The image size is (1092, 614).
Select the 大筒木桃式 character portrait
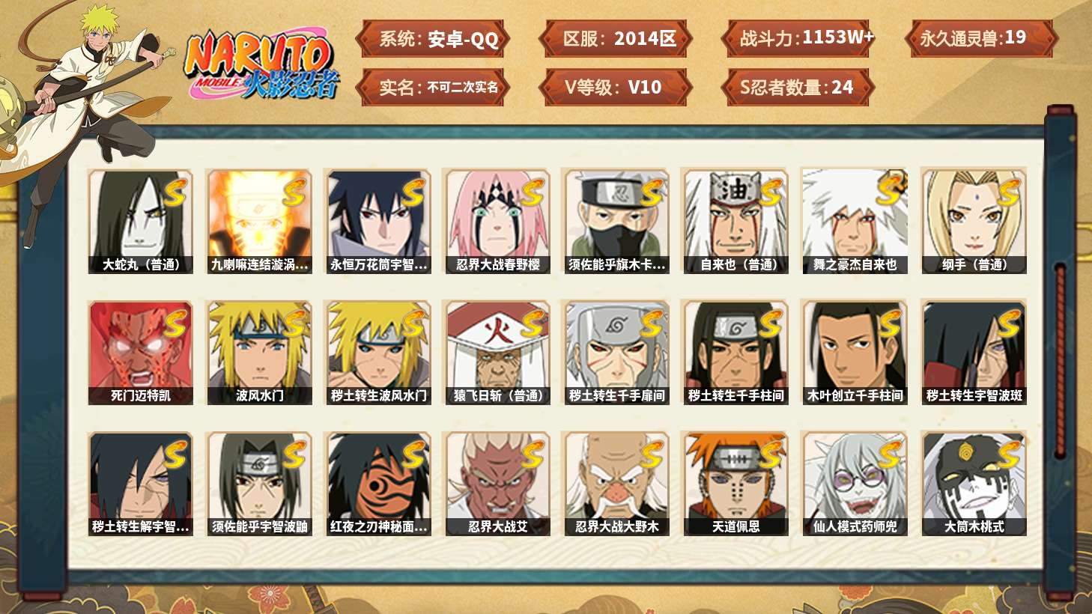pyautogui.click(x=974, y=484)
